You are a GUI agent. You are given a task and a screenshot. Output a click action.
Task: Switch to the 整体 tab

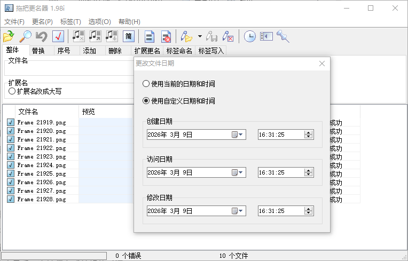tap(15, 50)
